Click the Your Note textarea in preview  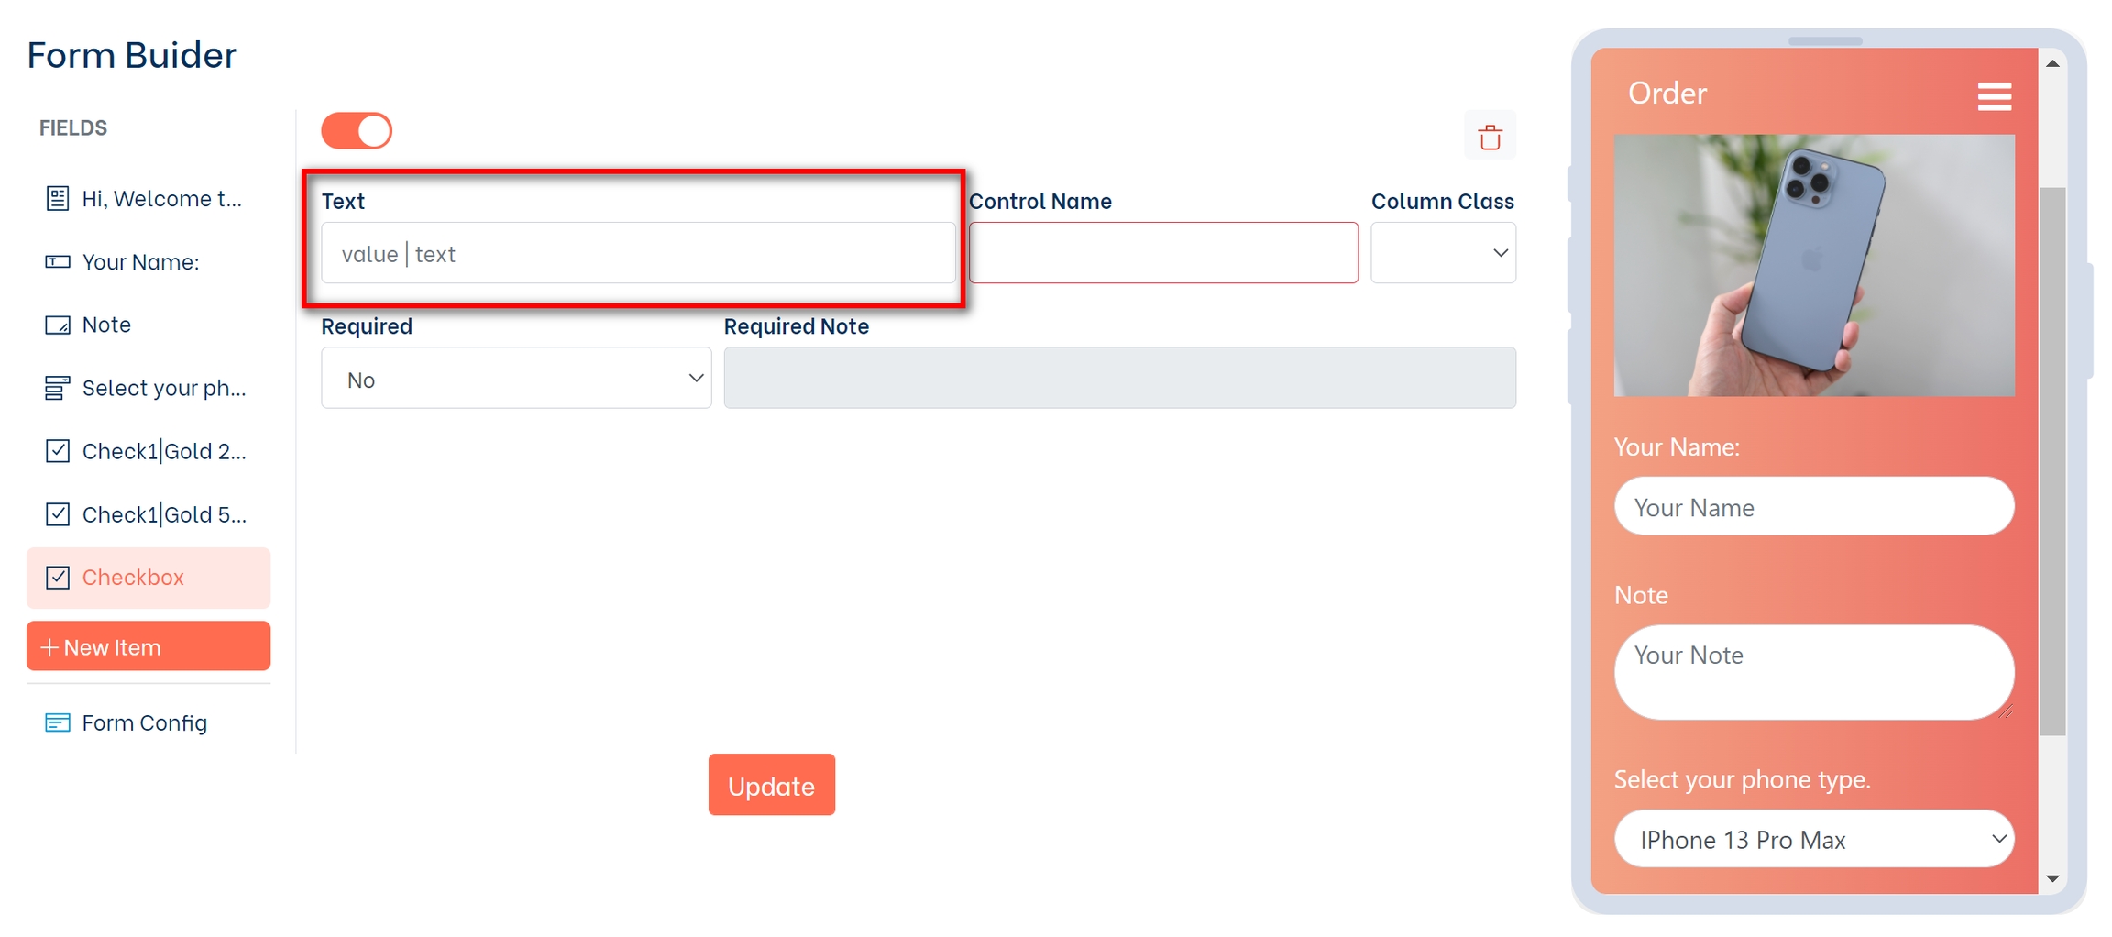tap(1813, 672)
